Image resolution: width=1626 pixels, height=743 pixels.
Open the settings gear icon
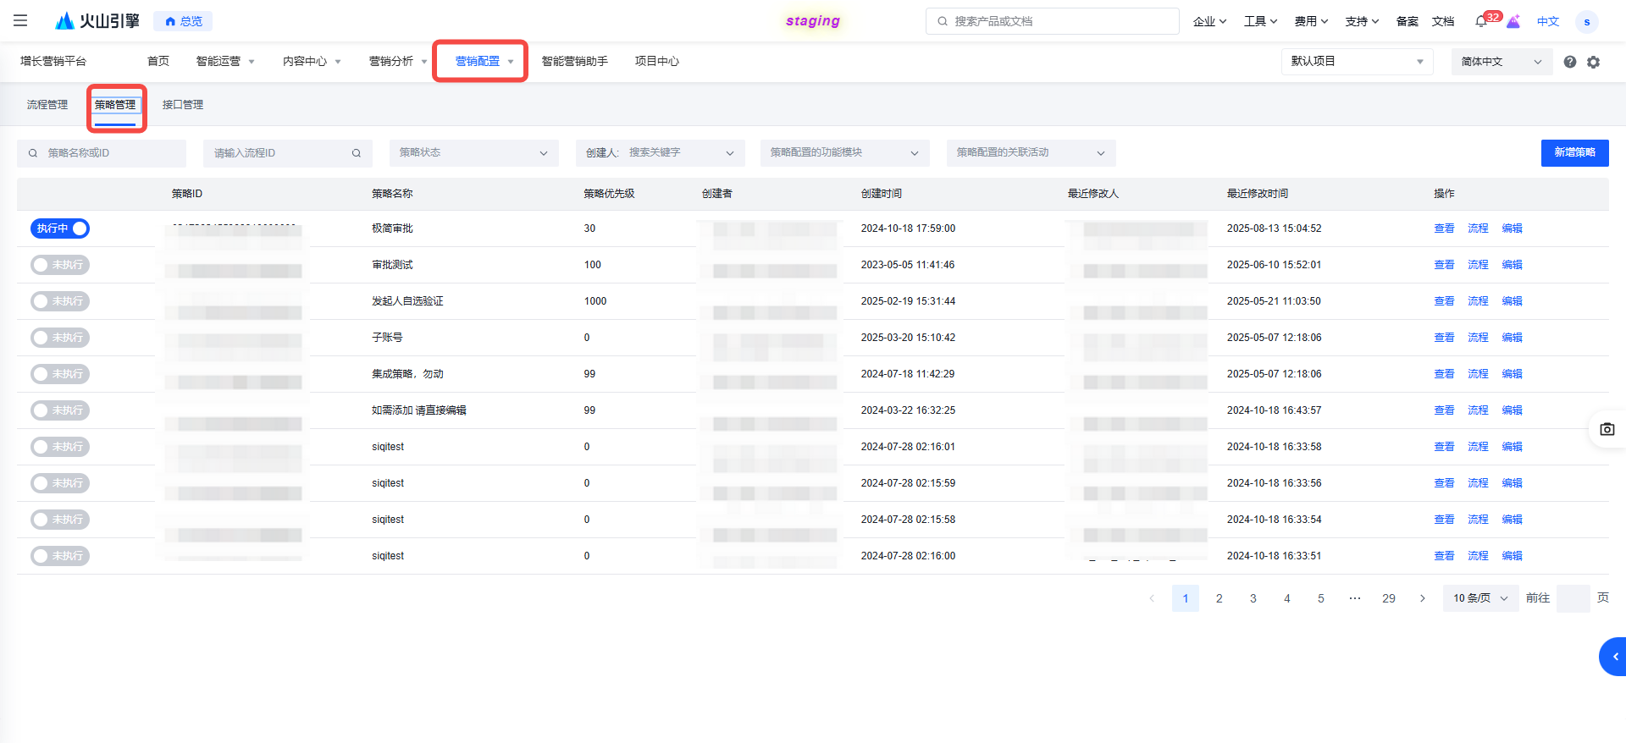point(1593,62)
